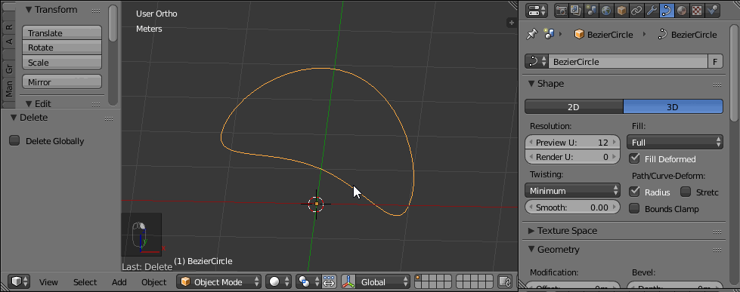Toggle the Radius checkbox
Screen dimensions: 740x292
(635, 192)
